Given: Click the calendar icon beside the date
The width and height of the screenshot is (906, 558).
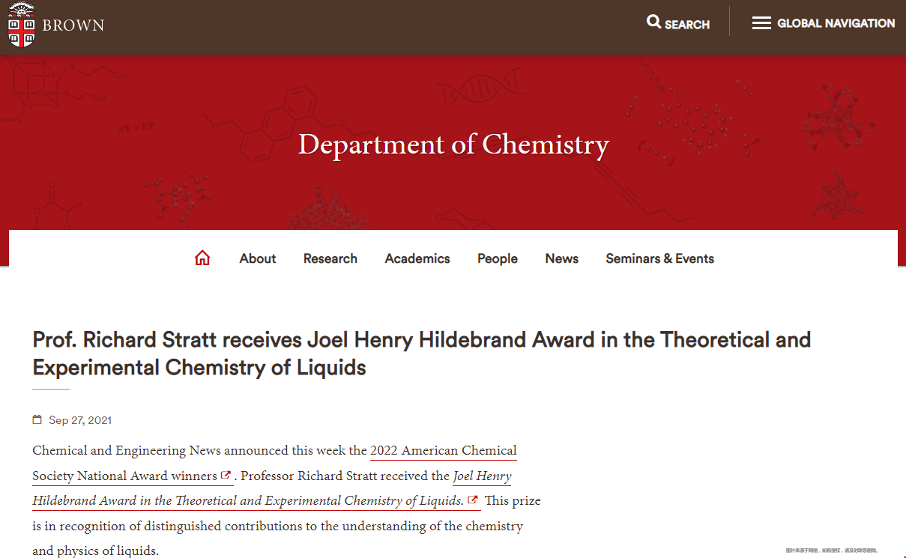Looking at the screenshot, I should pyautogui.click(x=37, y=420).
